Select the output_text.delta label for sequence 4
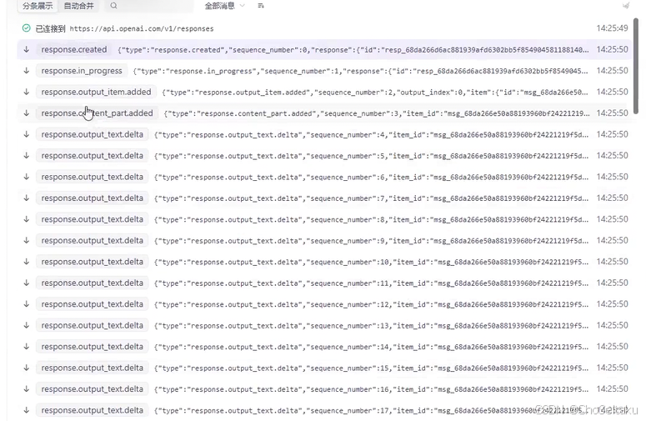646x421 pixels. pyautogui.click(x=92, y=134)
